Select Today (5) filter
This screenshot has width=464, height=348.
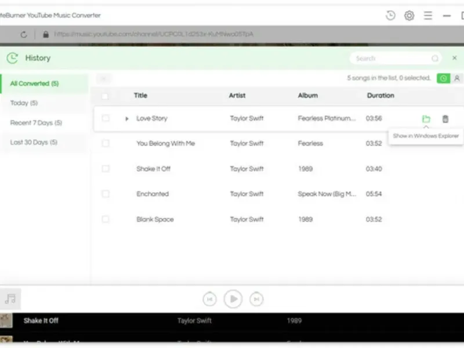[45, 103]
